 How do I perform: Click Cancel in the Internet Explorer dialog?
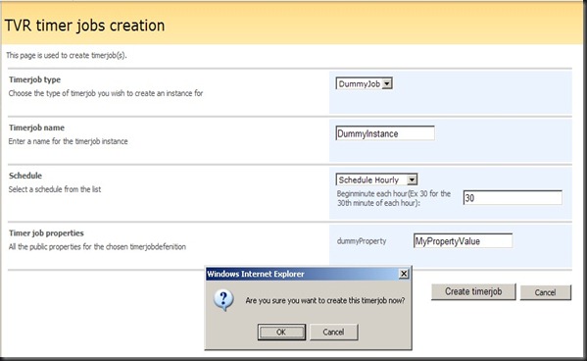coord(333,332)
